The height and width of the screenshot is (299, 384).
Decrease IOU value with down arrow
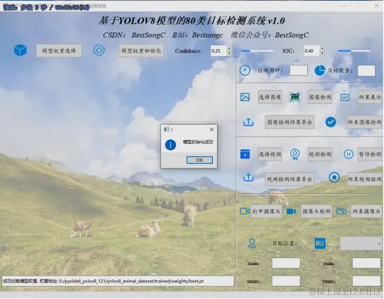click(322, 53)
